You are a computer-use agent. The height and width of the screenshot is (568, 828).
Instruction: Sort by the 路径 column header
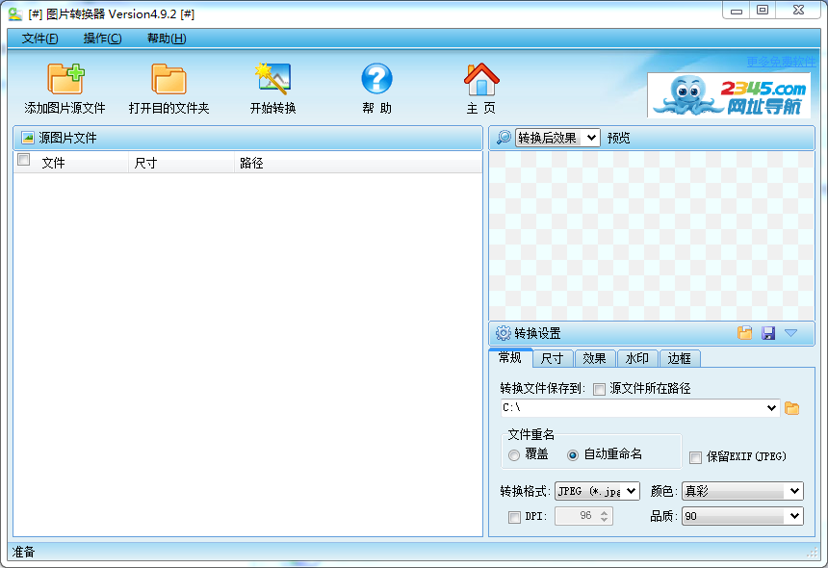pyautogui.click(x=358, y=163)
